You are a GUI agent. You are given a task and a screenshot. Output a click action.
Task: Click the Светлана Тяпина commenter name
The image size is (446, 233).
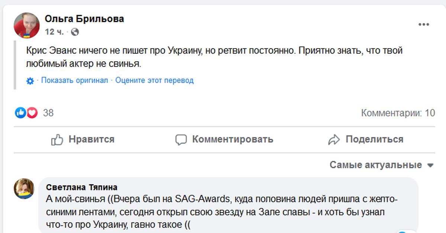coord(82,187)
